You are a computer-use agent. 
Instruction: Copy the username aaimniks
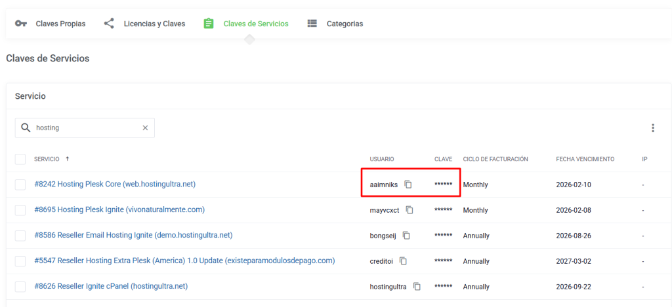click(408, 185)
